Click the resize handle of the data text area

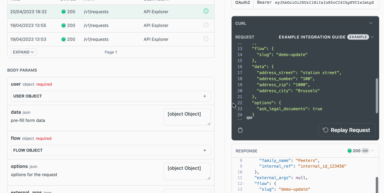point(209,124)
